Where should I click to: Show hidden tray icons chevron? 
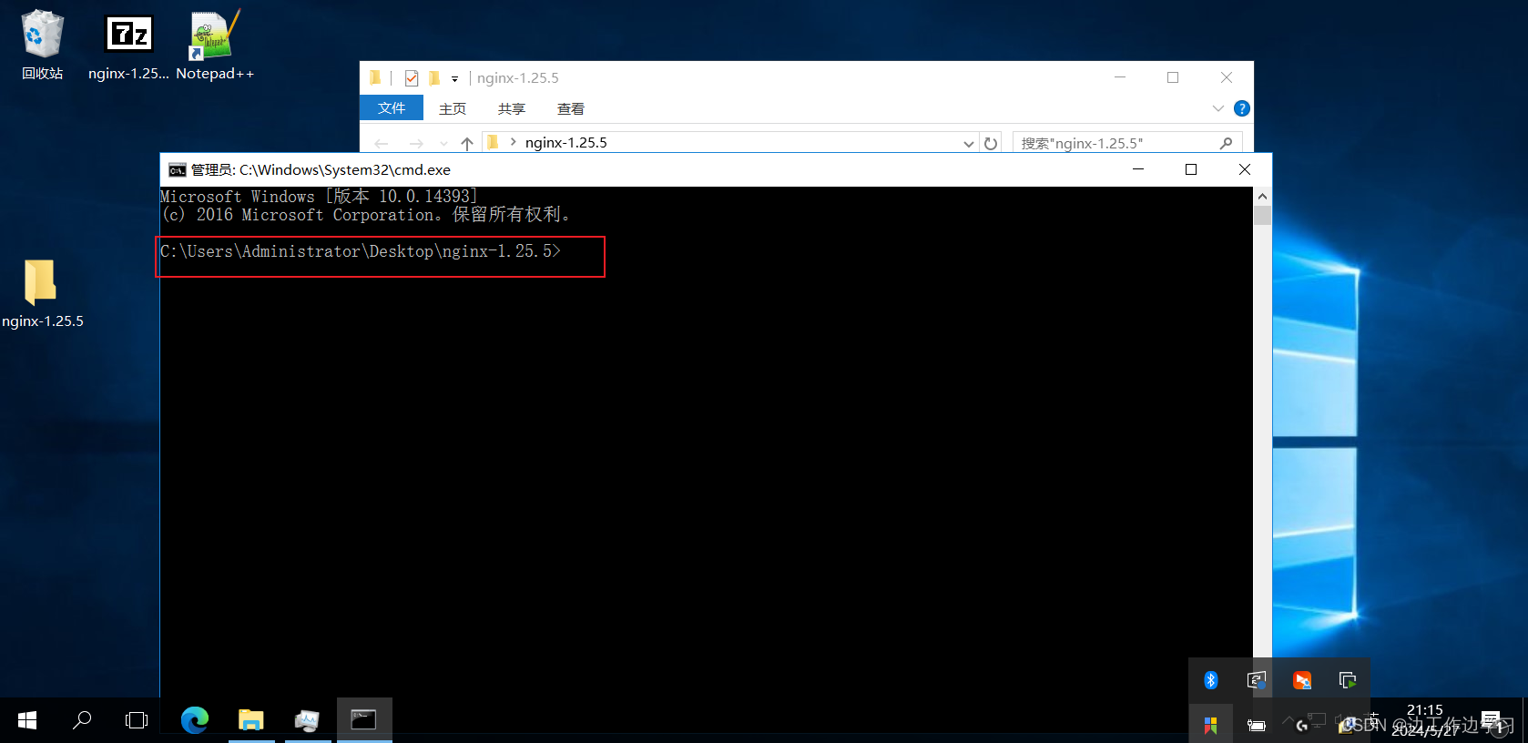click(1288, 720)
